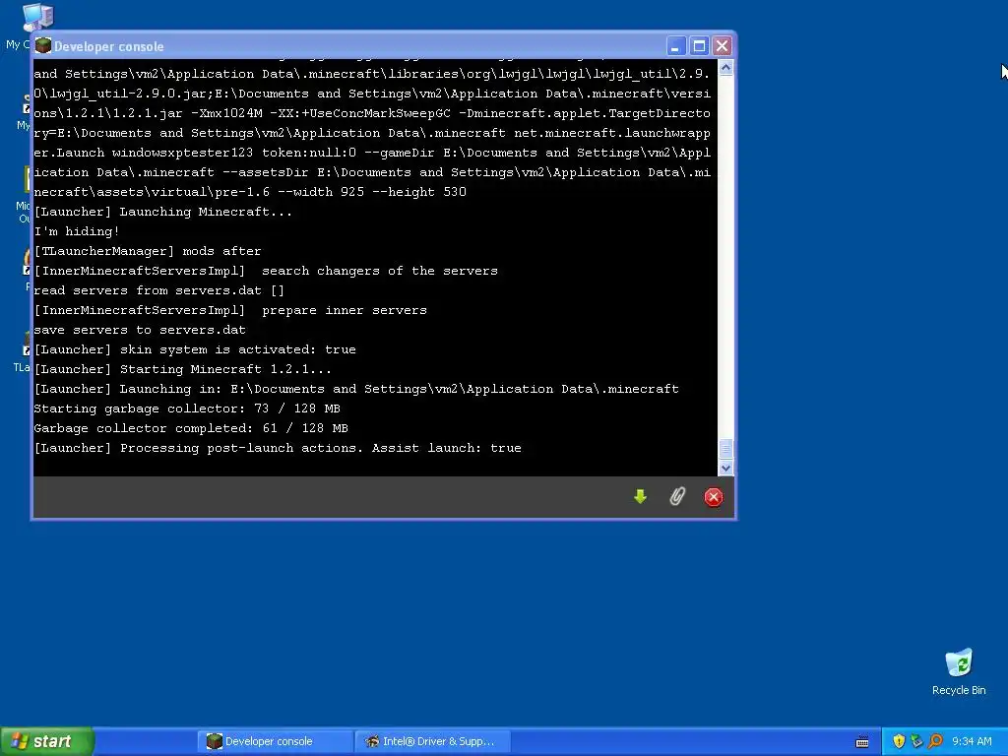Click the orange magnifier tray icon
1008x756 pixels.
point(935,741)
